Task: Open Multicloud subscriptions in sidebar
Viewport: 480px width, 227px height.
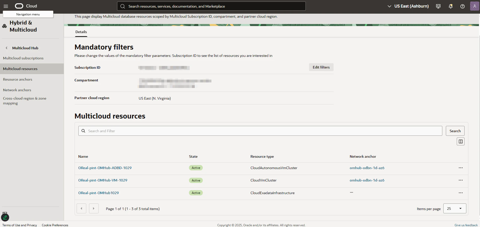Action: click(23, 58)
